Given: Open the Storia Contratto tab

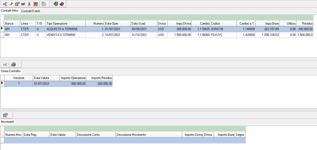Looking at the screenshot, I should point(11,71).
